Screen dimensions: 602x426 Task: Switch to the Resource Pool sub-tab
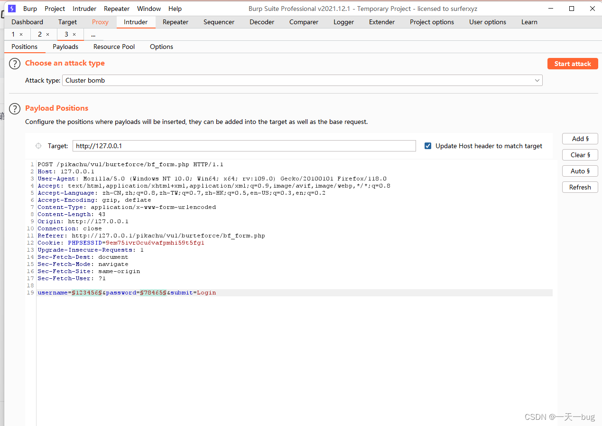(114, 47)
